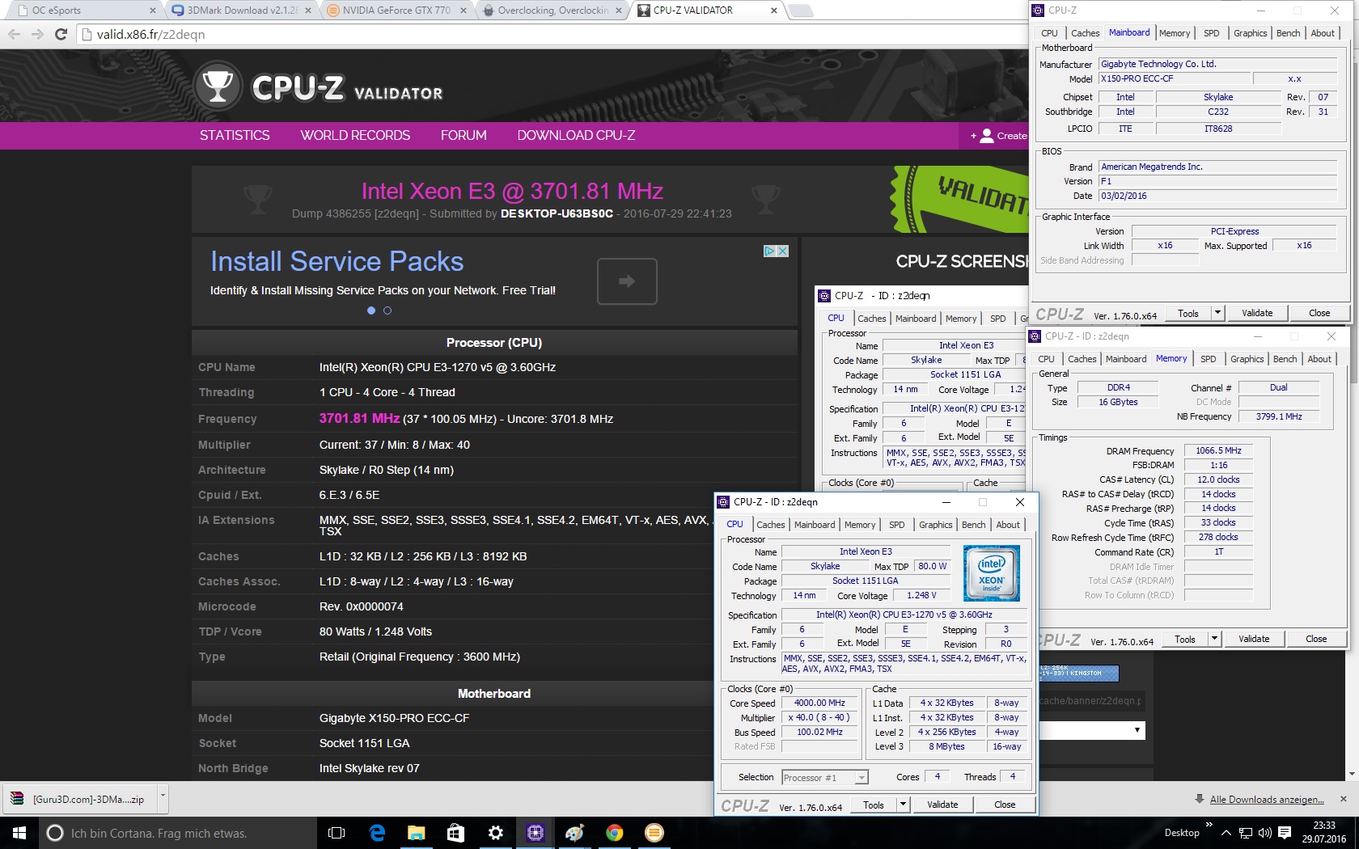
Task: Click the CPU-Z taskbar icon
Action: tap(535, 833)
